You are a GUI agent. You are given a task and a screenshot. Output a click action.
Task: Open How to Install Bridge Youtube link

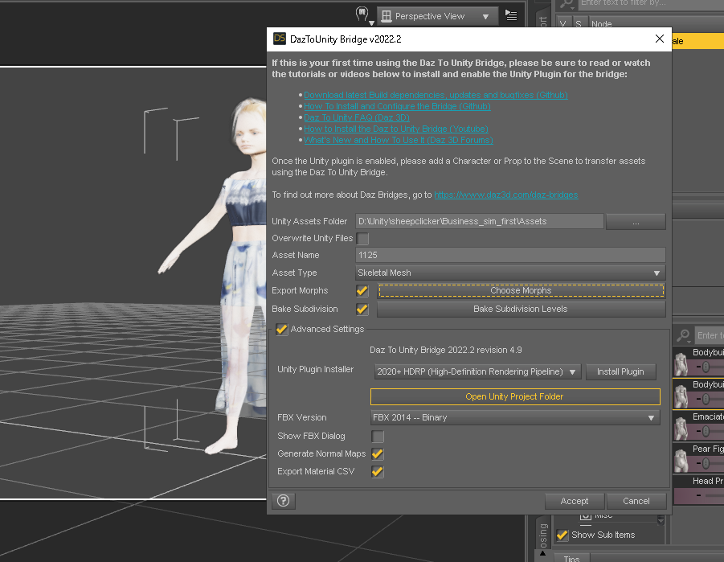tap(395, 129)
